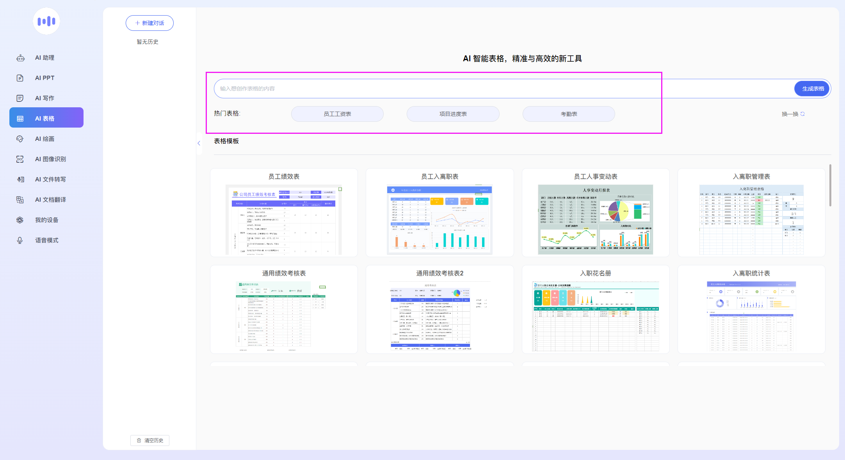
Task: Click the AI 写作 document icon
Action: click(20, 98)
